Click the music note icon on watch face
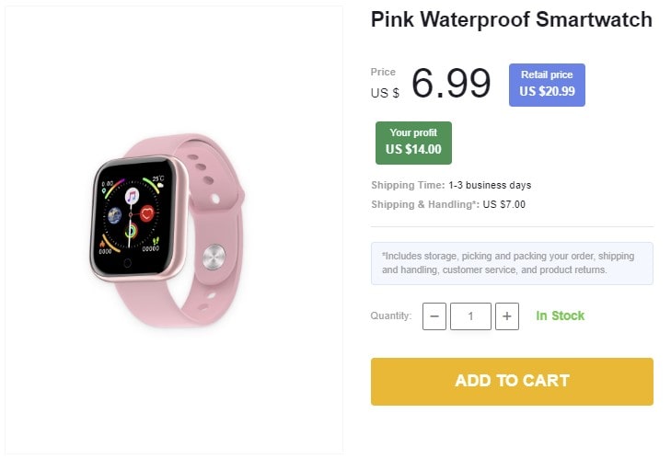Image resolution: width=671 pixels, height=459 pixels. coord(132,196)
